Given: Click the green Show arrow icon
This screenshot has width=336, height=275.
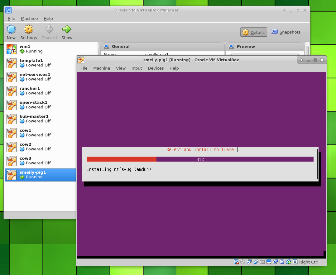Looking at the screenshot, I should (67, 29).
